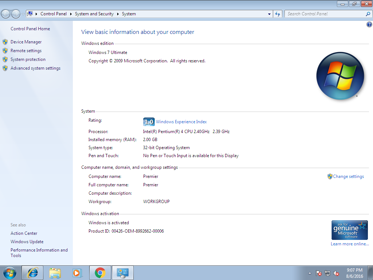Viewport: 373px width, 280px height.
Task: Open Performance Information and Tools
Action: (39, 253)
